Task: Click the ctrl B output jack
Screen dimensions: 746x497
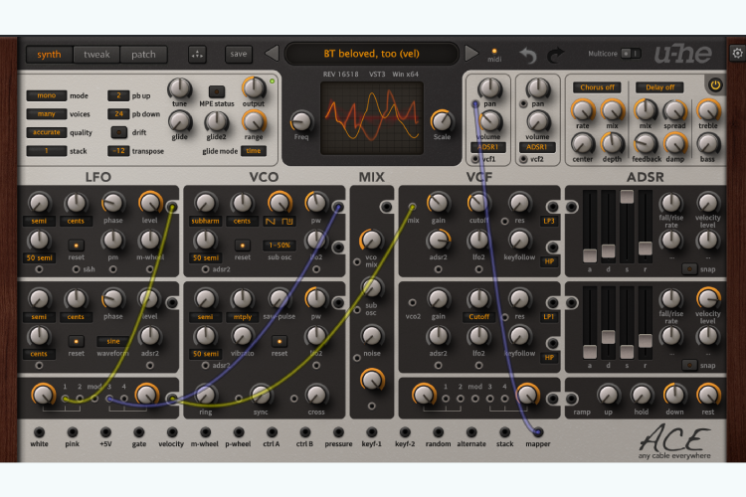Action: point(305,431)
